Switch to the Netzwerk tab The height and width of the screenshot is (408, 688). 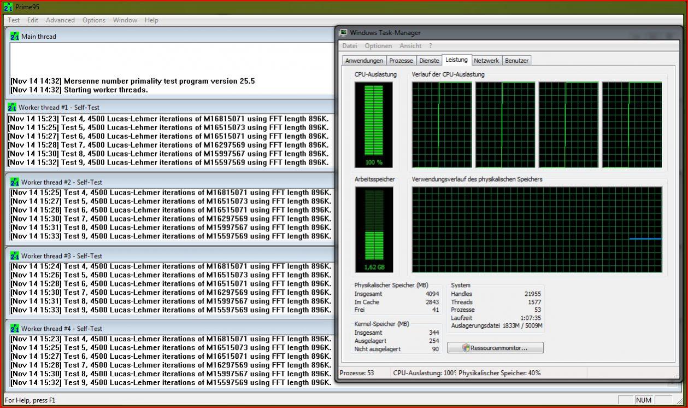(486, 61)
